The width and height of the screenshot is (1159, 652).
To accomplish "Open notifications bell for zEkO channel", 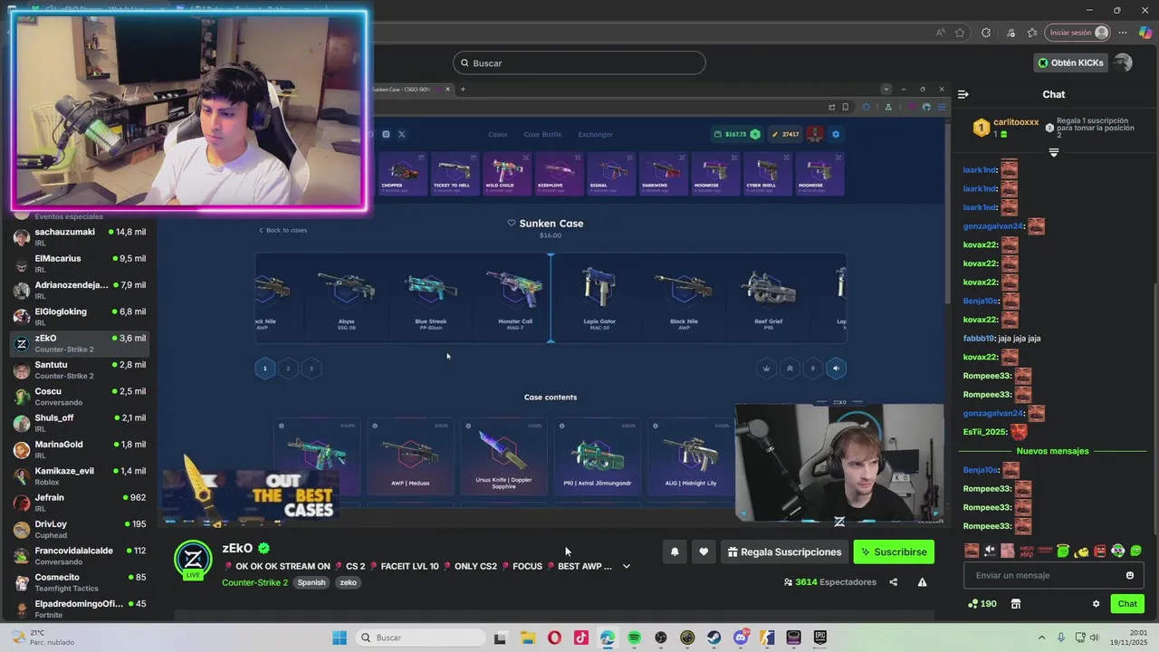I will (675, 551).
